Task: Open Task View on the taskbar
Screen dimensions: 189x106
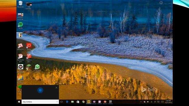Action: (61, 102)
